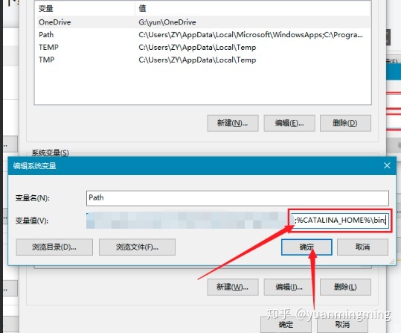The height and width of the screenshot is (333, 401).
Task: Click the TEMP value C:\Users\ZY\AppData\Local\Temp
Action: point(197,48)
